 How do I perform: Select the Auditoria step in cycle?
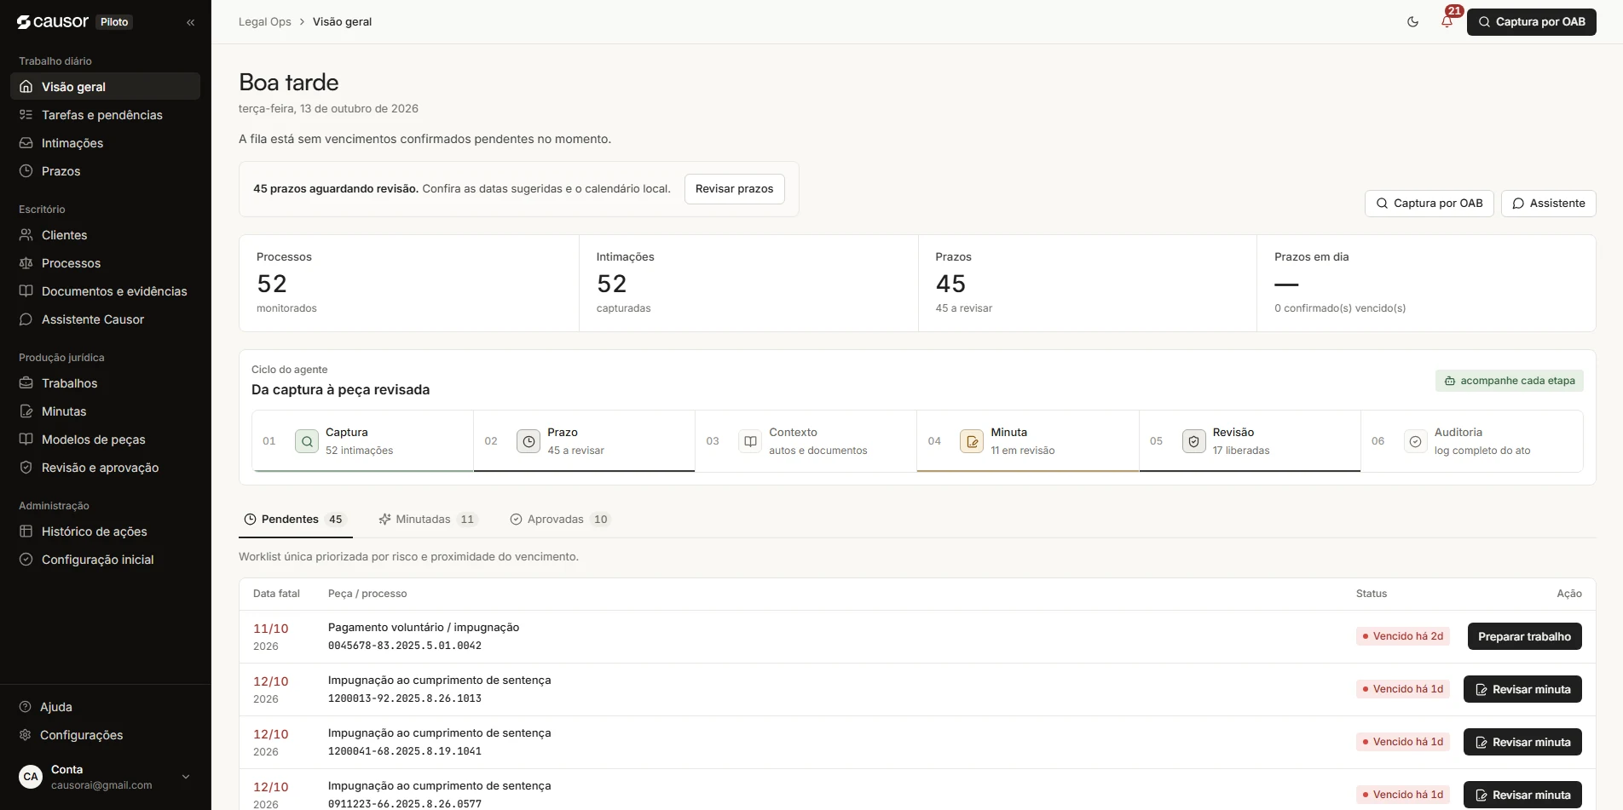pyautogui.click(x=1472, y=440)
